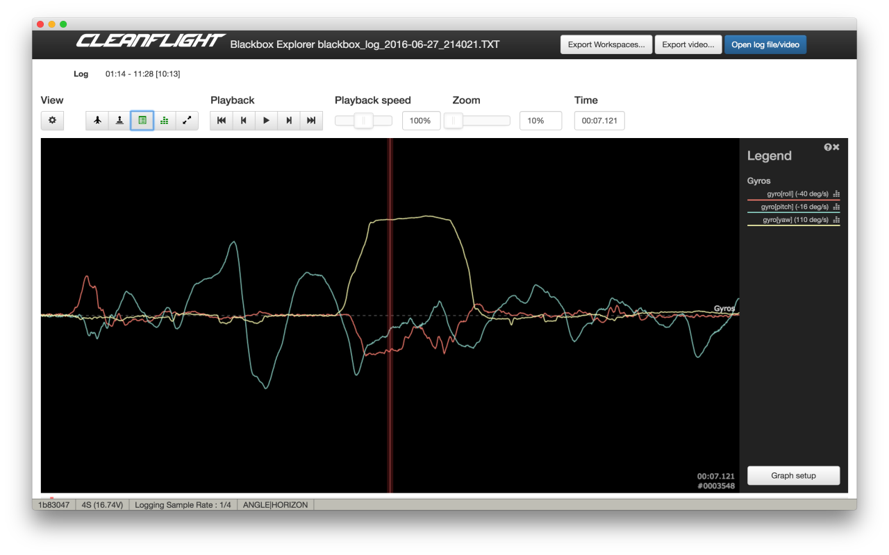Click the fullscreen expand arrows icon
Image resolution: width=889 pixels, height=555 pixels.
(x=187, y=120)
